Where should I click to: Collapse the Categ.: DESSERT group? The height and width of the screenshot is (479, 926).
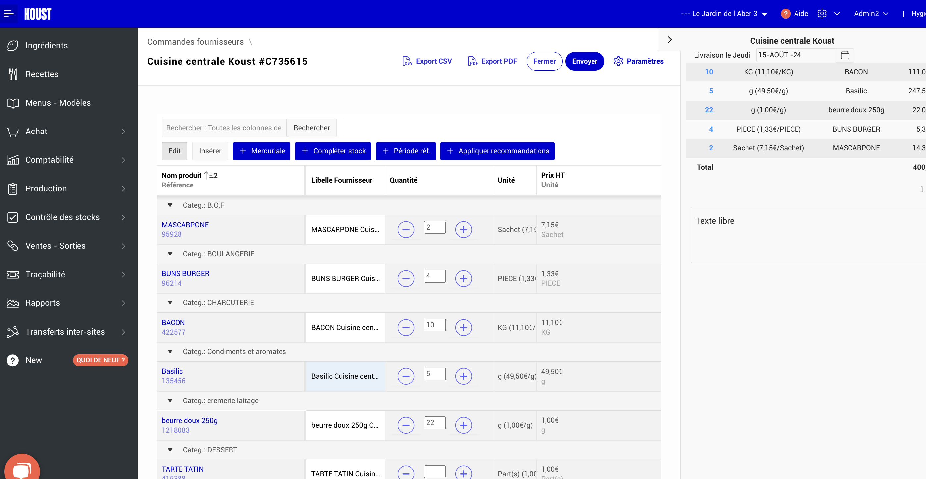coord(170,450)
